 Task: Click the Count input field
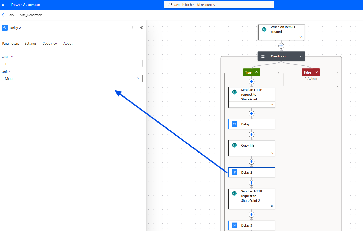[72, 64]
